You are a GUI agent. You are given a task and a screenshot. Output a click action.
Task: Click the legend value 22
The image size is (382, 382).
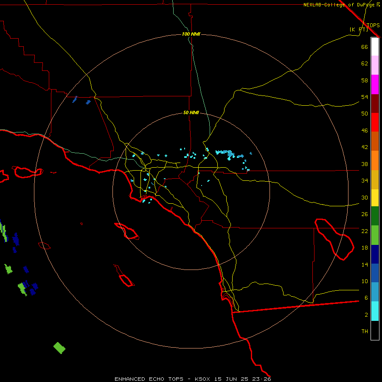point(365,231)
